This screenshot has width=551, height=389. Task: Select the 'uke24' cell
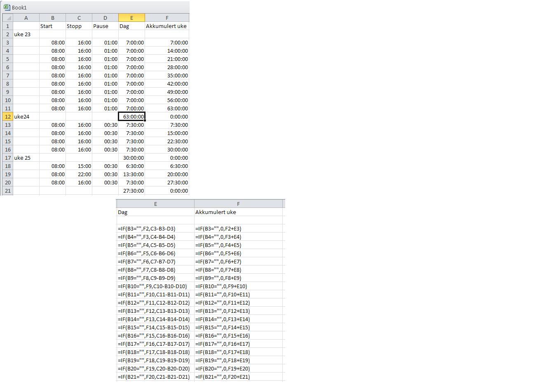tap(26, 116)
